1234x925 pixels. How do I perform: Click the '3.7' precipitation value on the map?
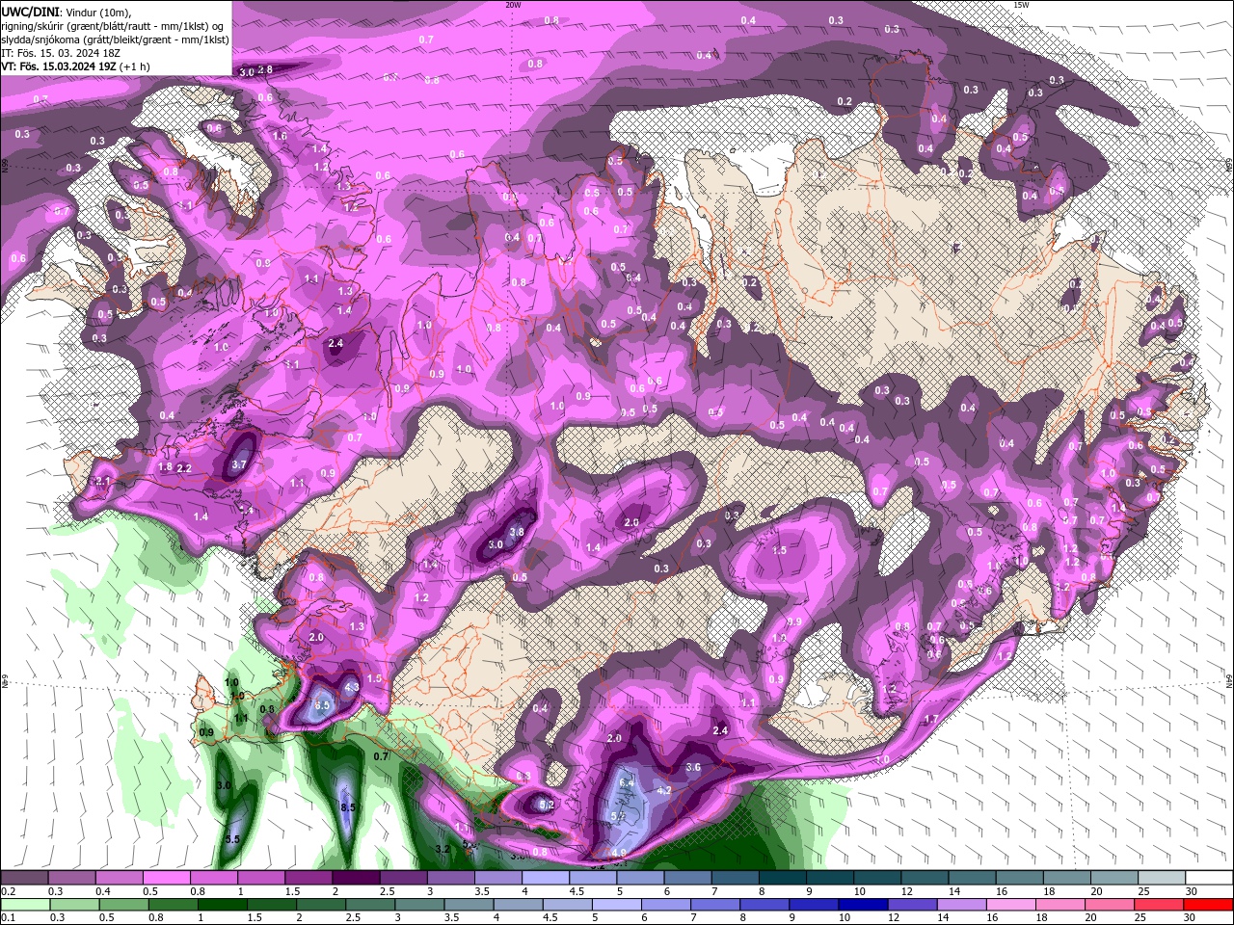tap(240, 464)
